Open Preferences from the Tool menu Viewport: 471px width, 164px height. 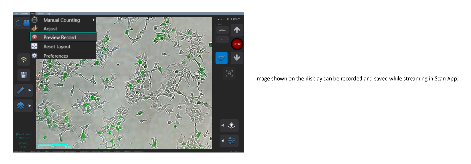click(56, 56)
